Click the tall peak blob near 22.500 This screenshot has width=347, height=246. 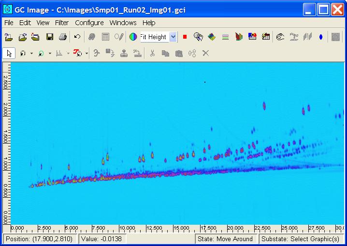(x=264, y=105)
